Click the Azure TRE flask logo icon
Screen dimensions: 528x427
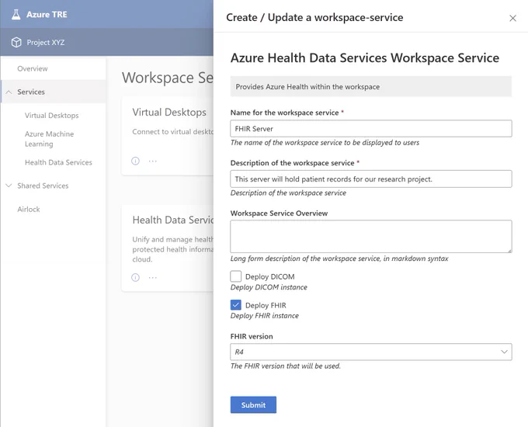point(16,15)
